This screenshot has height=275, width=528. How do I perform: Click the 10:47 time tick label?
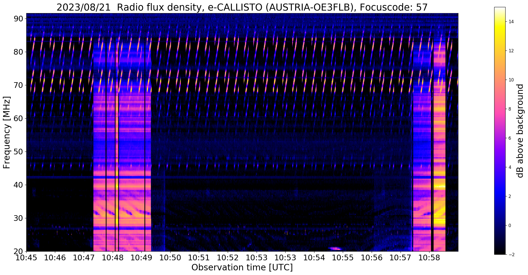[x=84, y=257]
